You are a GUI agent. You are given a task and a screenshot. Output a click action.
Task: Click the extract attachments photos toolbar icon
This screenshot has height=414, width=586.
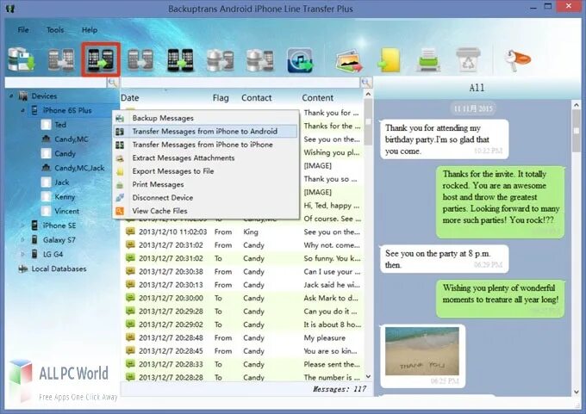tap(349, 60)
